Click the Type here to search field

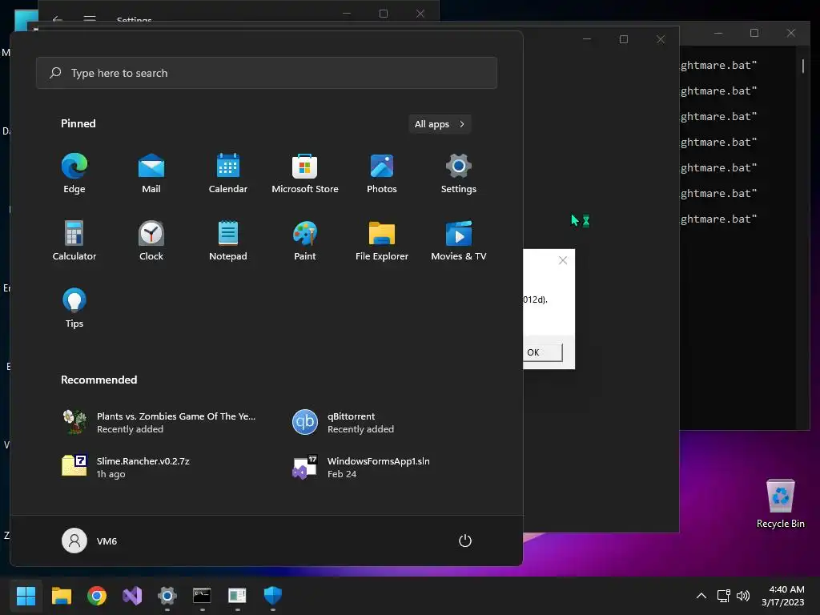point(267,73)
